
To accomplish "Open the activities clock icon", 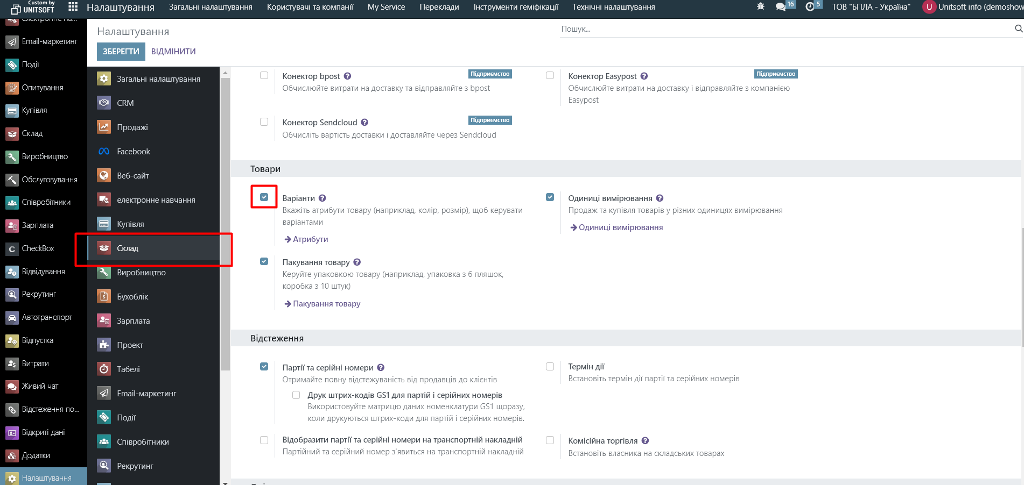I will [810, 7].
